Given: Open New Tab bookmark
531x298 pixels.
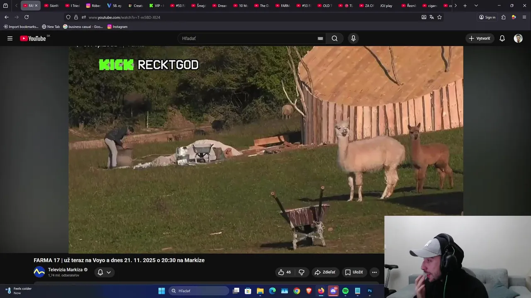Looking at the screenshot, I should (x=51, y=26).
